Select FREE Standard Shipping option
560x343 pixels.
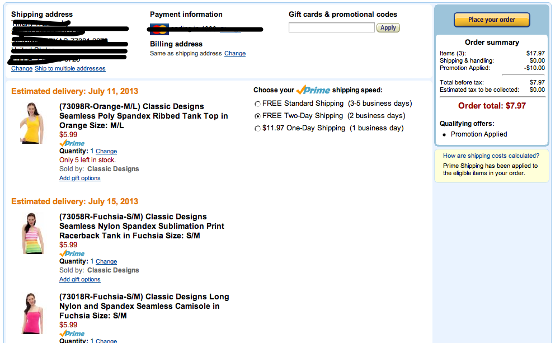pyautogui.click(x=257, y=104)
